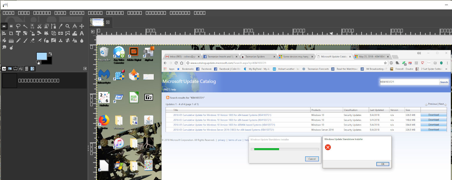Screen dimensions: 452x180
Task: Close the open image tab
Action: click(108, 22)
